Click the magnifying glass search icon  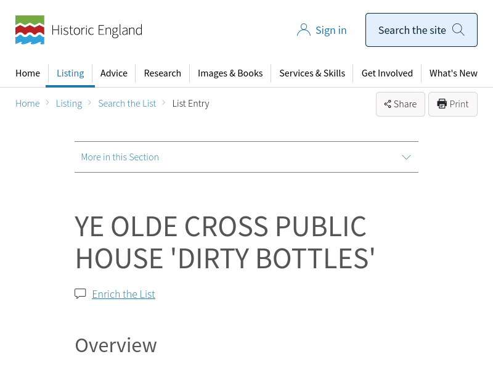click(458, 30)
